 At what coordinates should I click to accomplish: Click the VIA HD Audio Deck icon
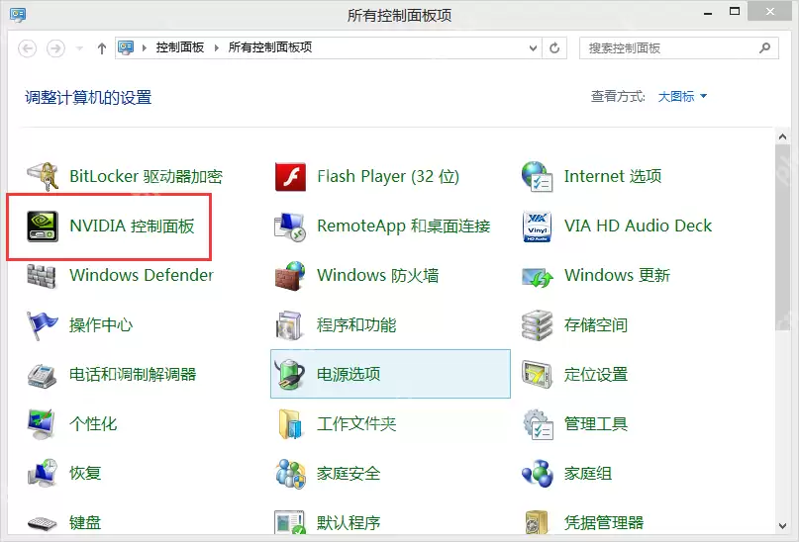point(537,226)
